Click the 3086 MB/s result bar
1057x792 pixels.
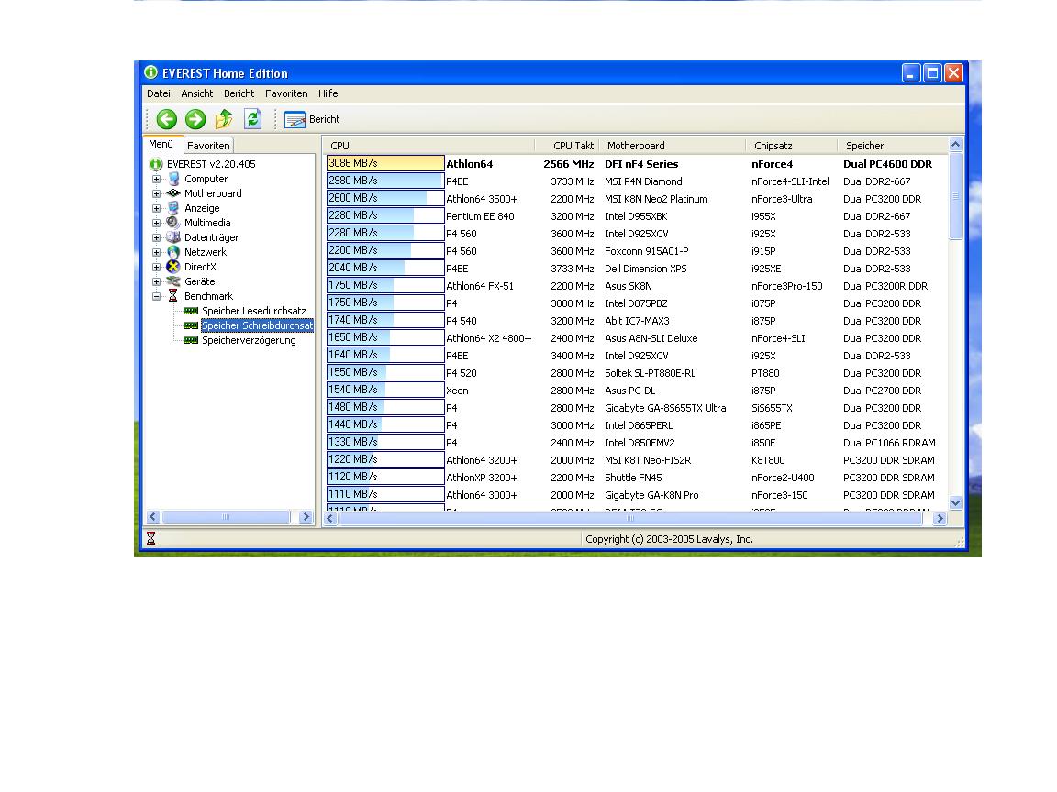pyautogui.click(x=385, y=164)
